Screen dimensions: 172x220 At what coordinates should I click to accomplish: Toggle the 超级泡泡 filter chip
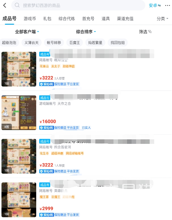(9, 42)
